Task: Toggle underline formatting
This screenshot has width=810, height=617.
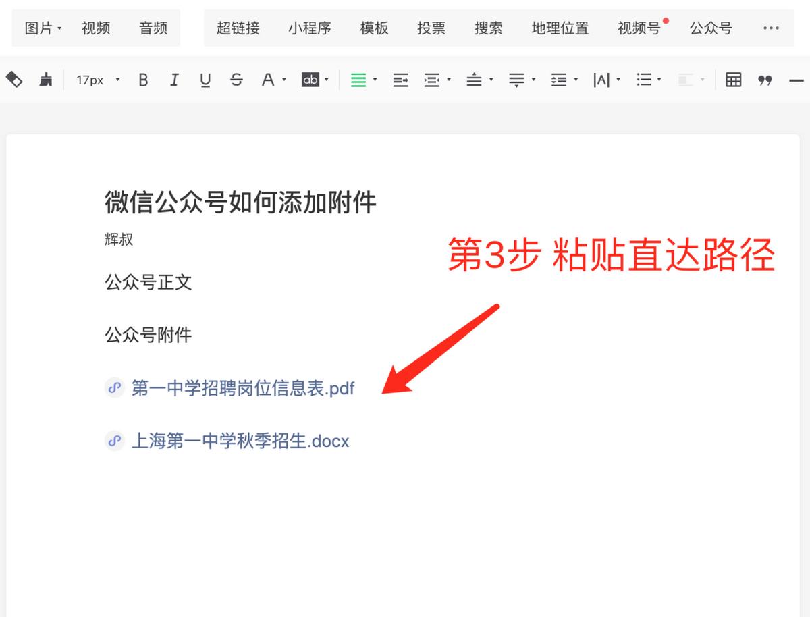Action: click(205, 79)
